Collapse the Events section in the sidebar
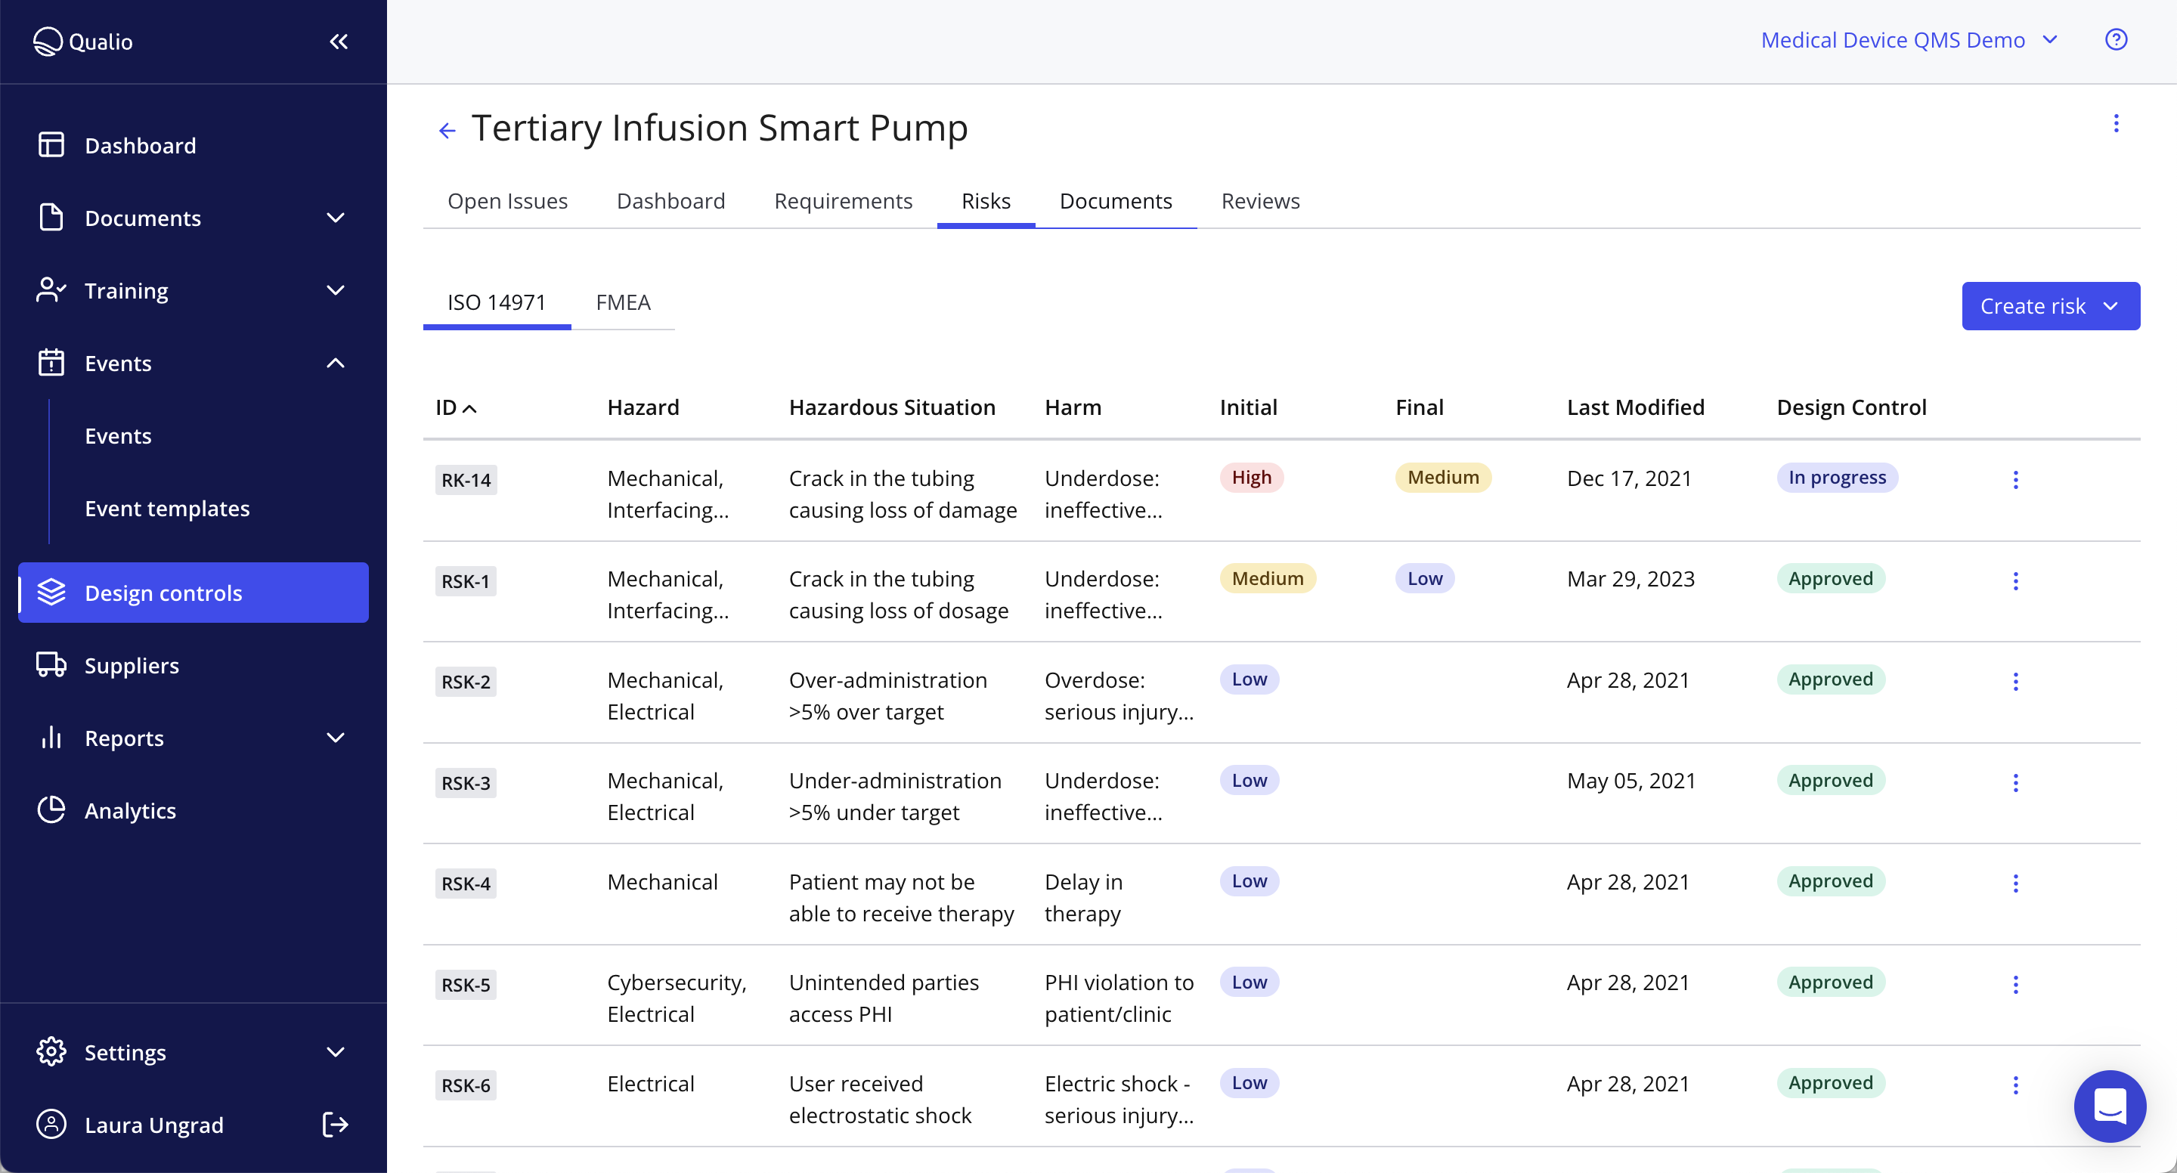 (336, 363)
